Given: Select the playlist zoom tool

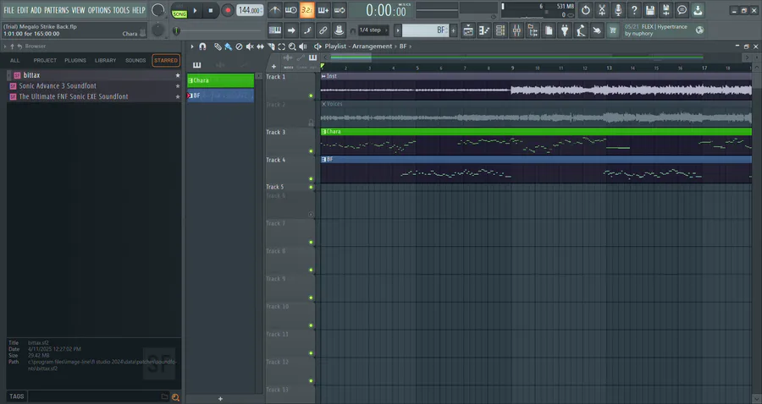Looking at the screenshot, I should (292, 46).
